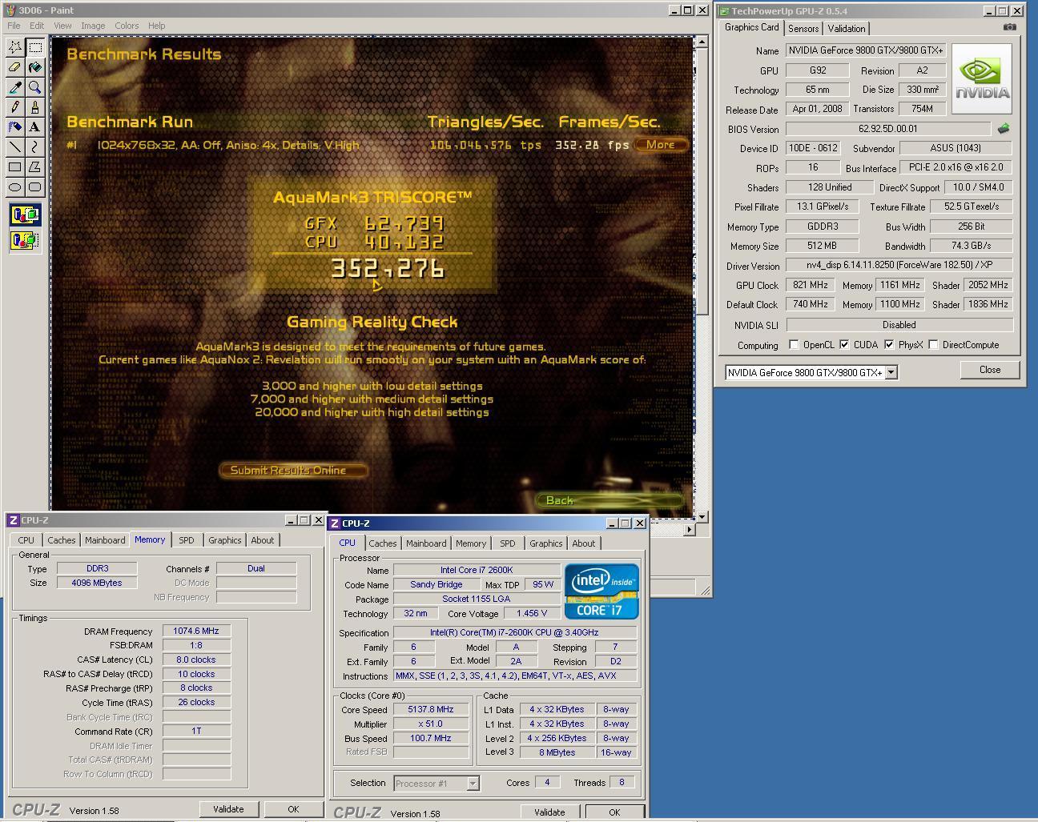The width and height of the screenshot is (1038, 822).
Task: Choose the Ellipse shape tool
Action: coord(15,187)
